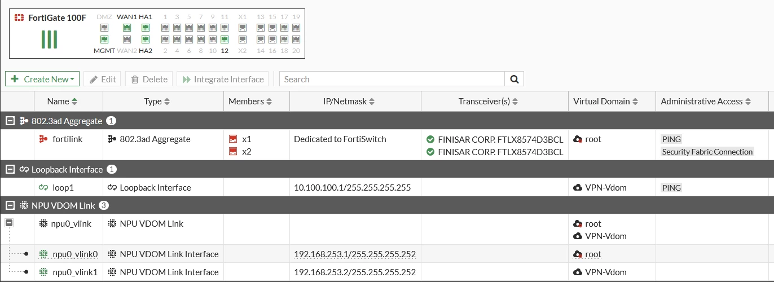Screen dimensions: 774x282
Task: Select port 12 on the faceplate
Action: point(225,39)
